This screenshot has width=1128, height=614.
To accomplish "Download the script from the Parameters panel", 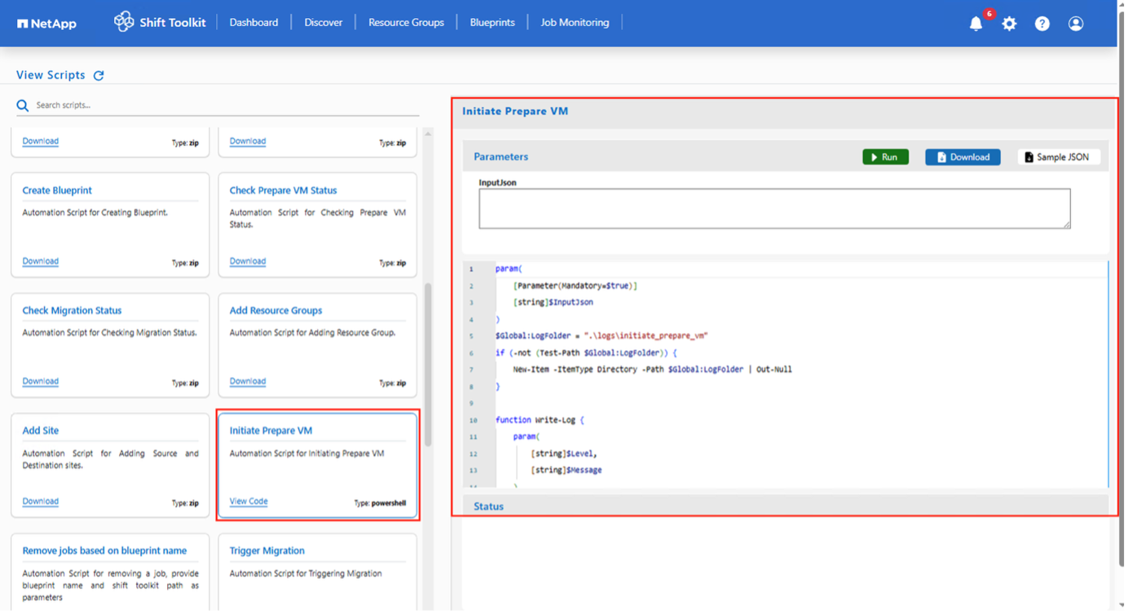I will (963, 156).
